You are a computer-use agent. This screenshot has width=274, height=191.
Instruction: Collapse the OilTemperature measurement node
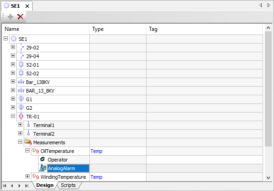[x=28, y=151]
